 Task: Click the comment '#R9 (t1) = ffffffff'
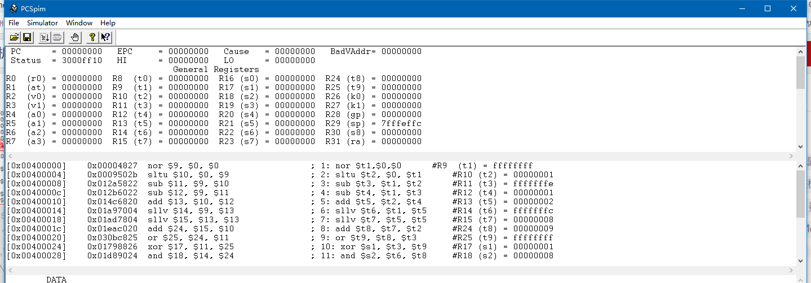click(482, 166)
